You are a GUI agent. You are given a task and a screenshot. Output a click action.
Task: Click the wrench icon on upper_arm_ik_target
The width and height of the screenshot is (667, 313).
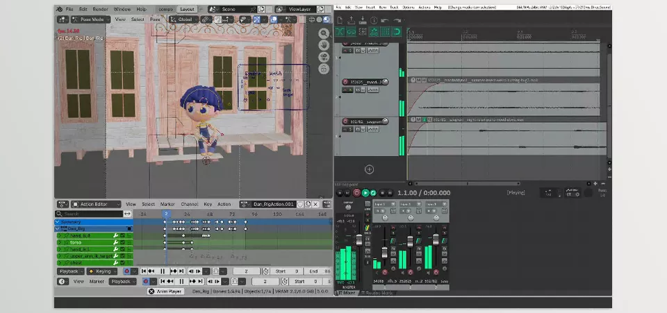click(115, 256)
